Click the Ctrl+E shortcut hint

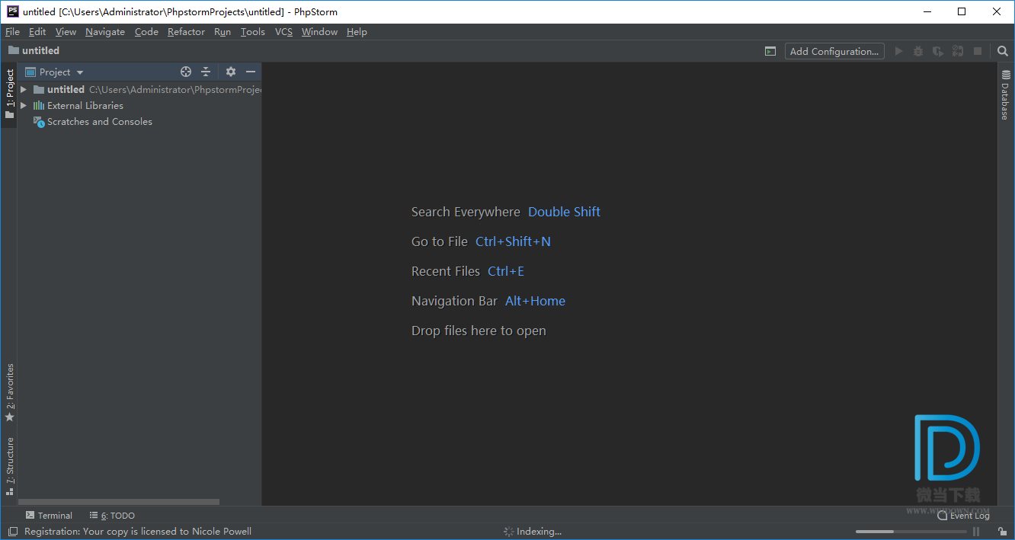tap(506, 271)
